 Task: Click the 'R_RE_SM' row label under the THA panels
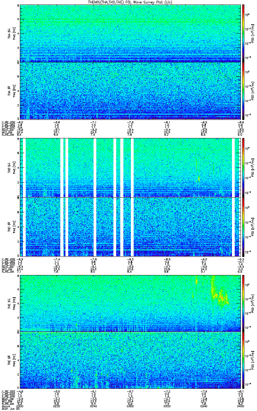(7, 135)
